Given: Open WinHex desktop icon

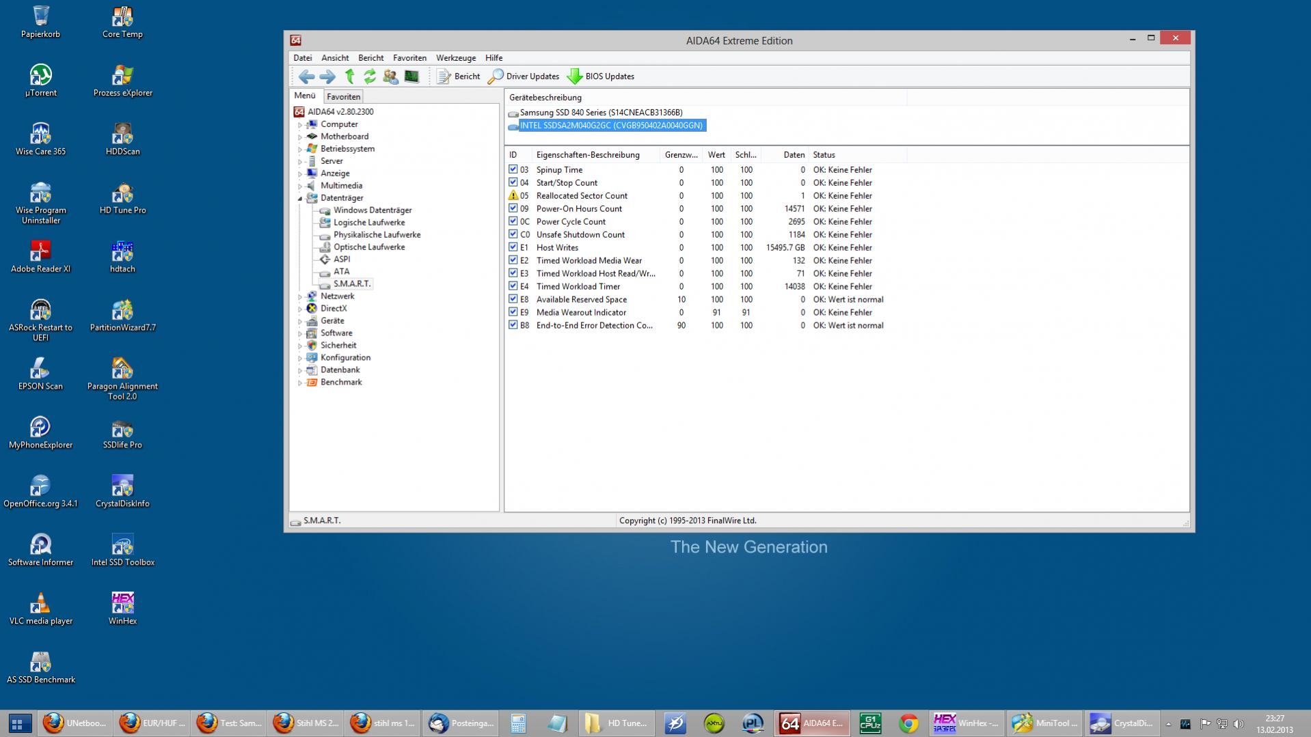Looking at the screenshot, I should click(122, 609).
